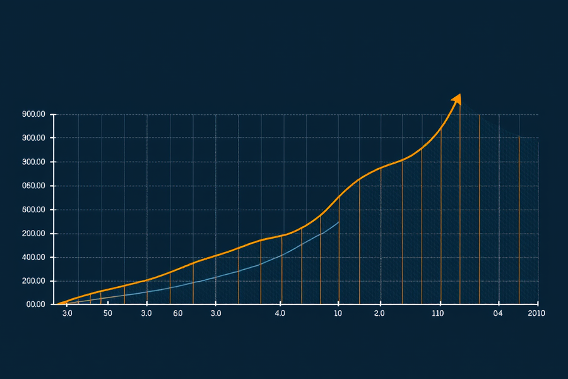Image resolution: width=568 pixels, height=379 pixels.
Task: Select the 2.0 x-axis label
Action: pos(379,313)
